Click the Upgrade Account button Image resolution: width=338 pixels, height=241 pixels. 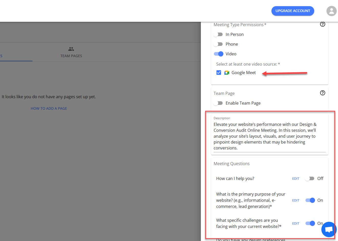coord(293,11)
